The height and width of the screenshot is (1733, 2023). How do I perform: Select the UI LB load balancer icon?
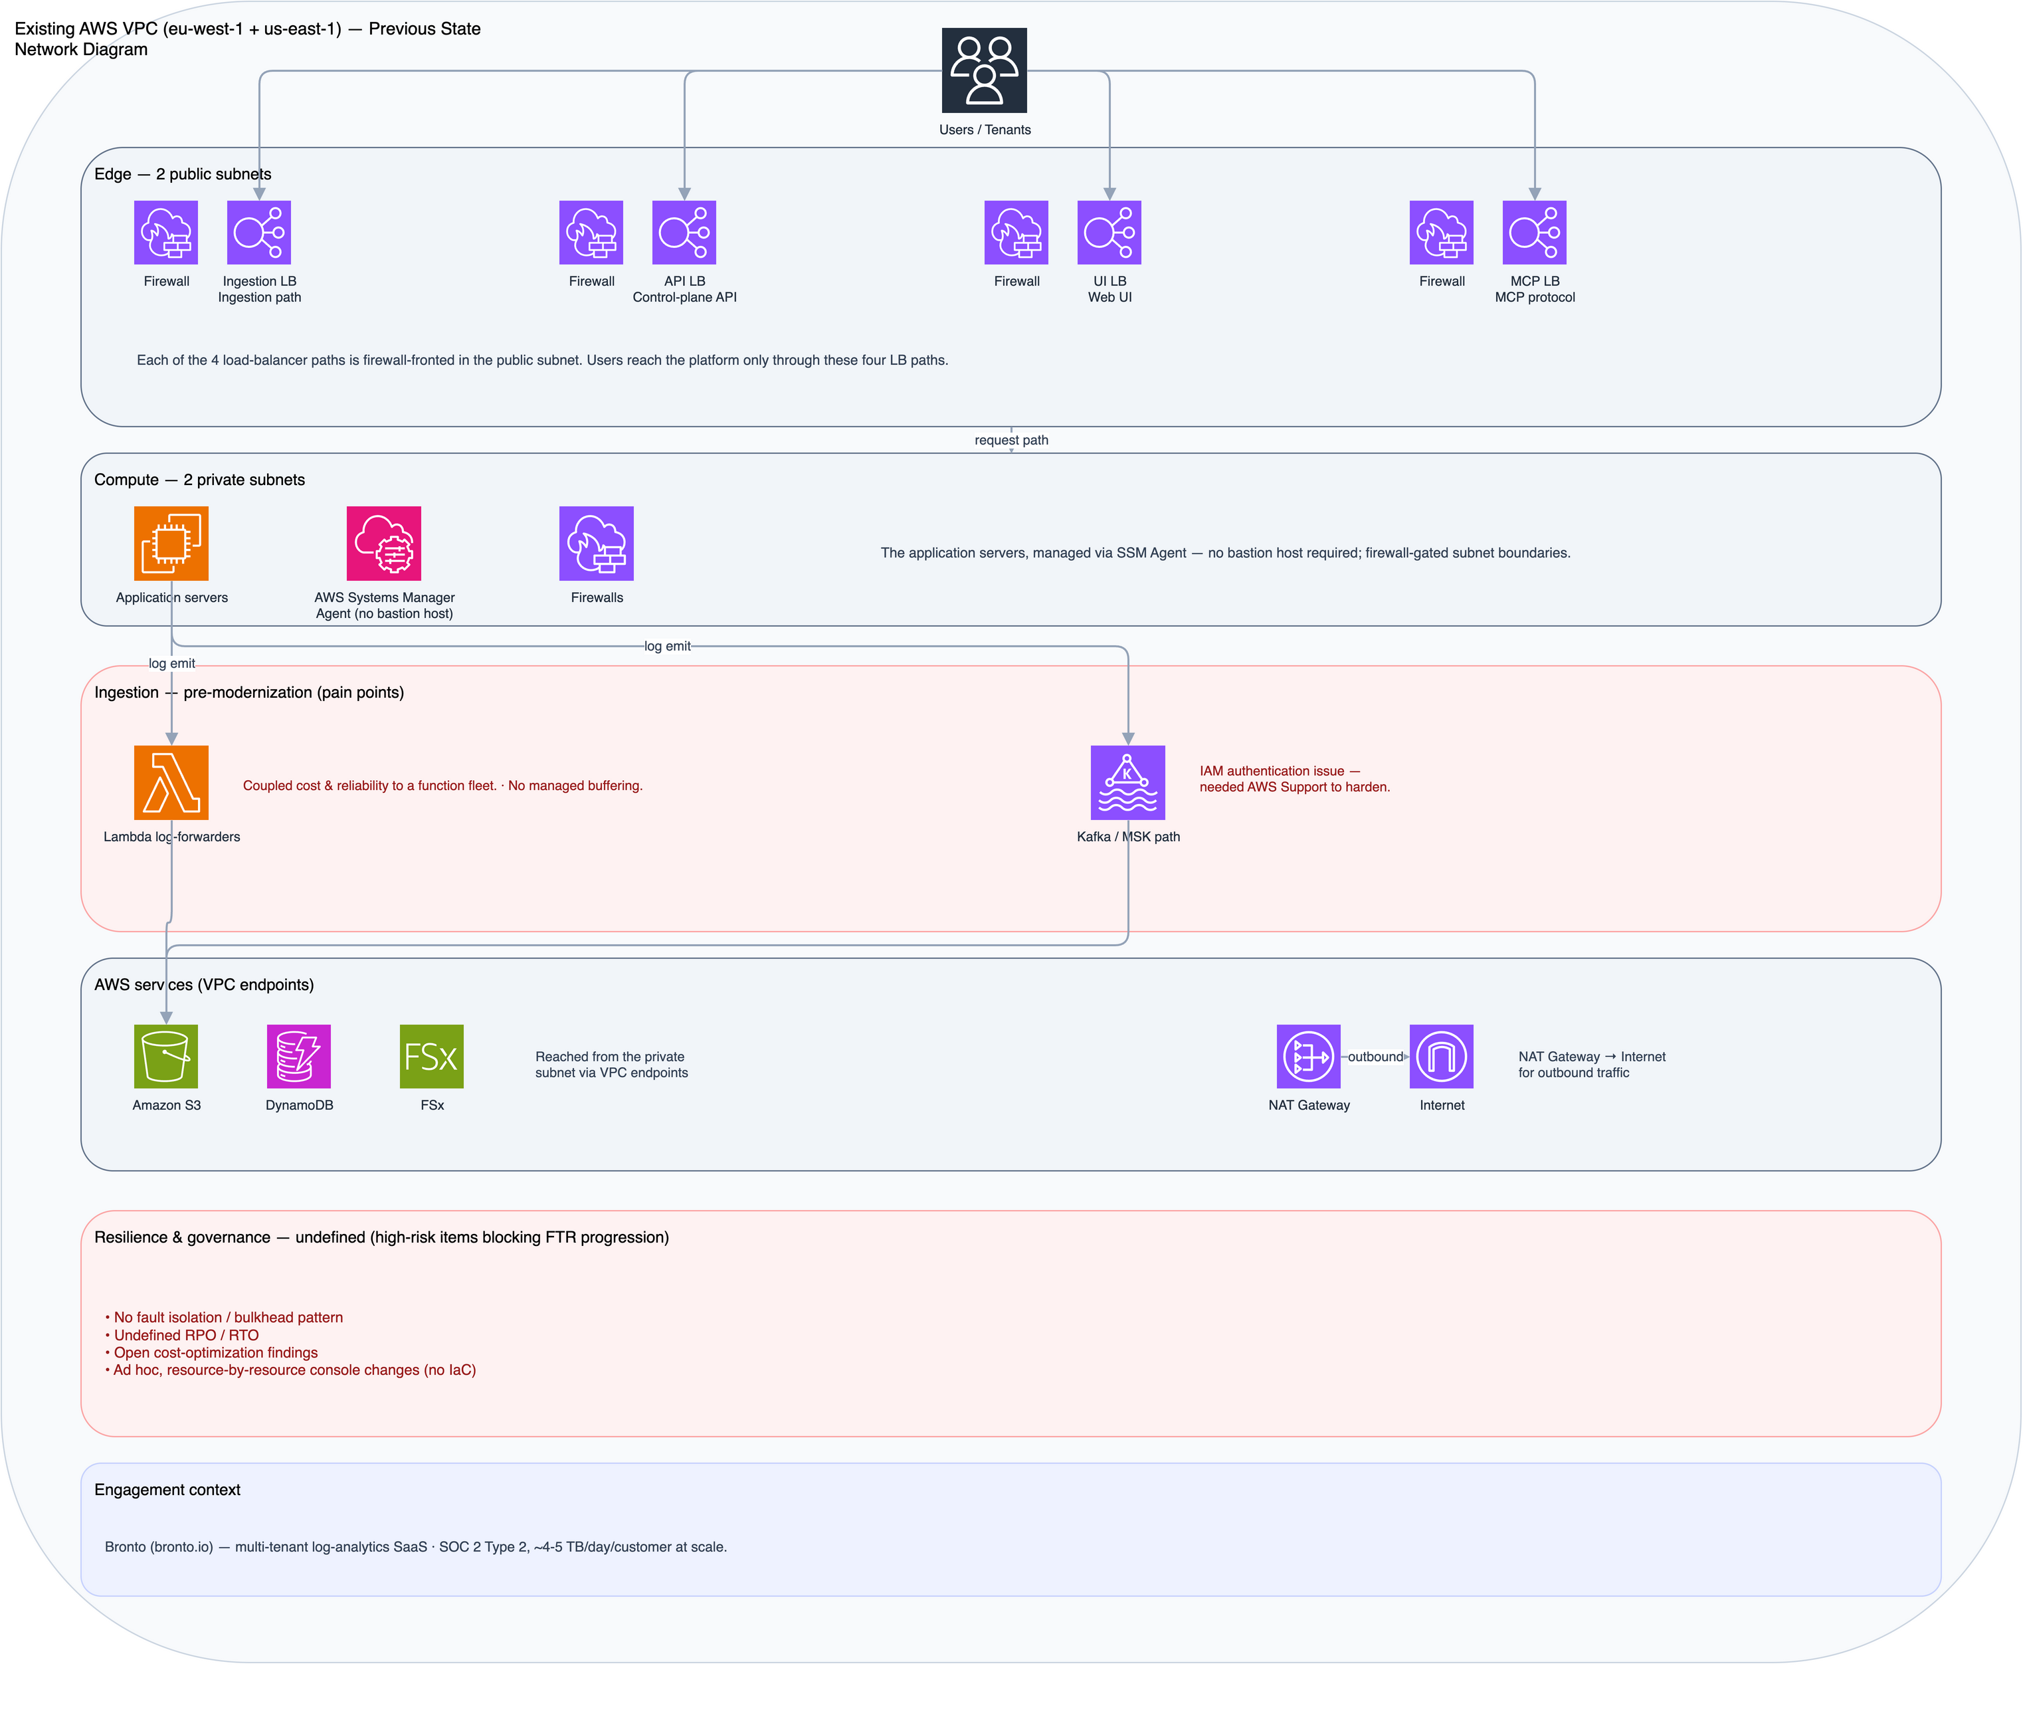pos(1109,233)
